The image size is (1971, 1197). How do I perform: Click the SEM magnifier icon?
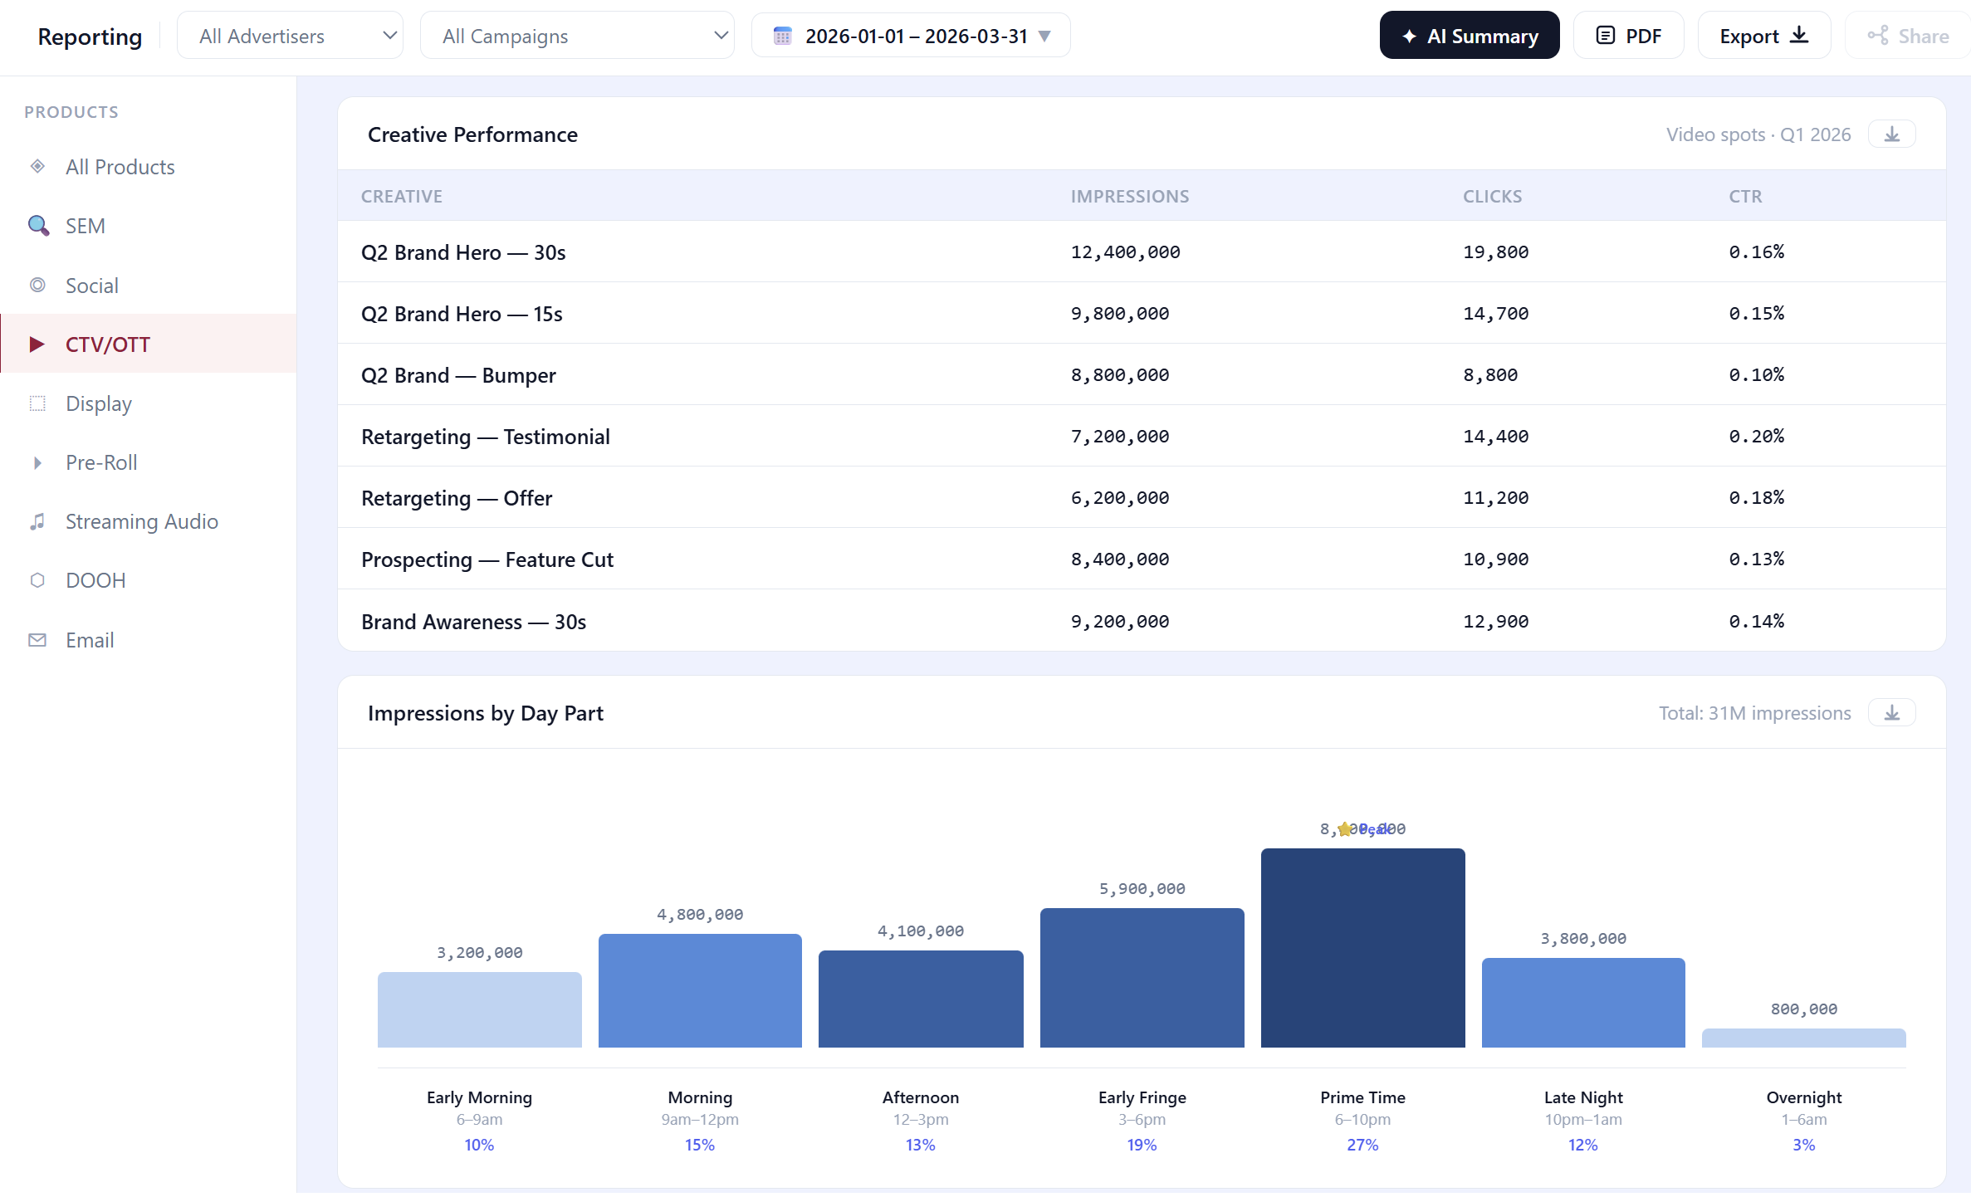pyautogui.click(x=38, y=226)
